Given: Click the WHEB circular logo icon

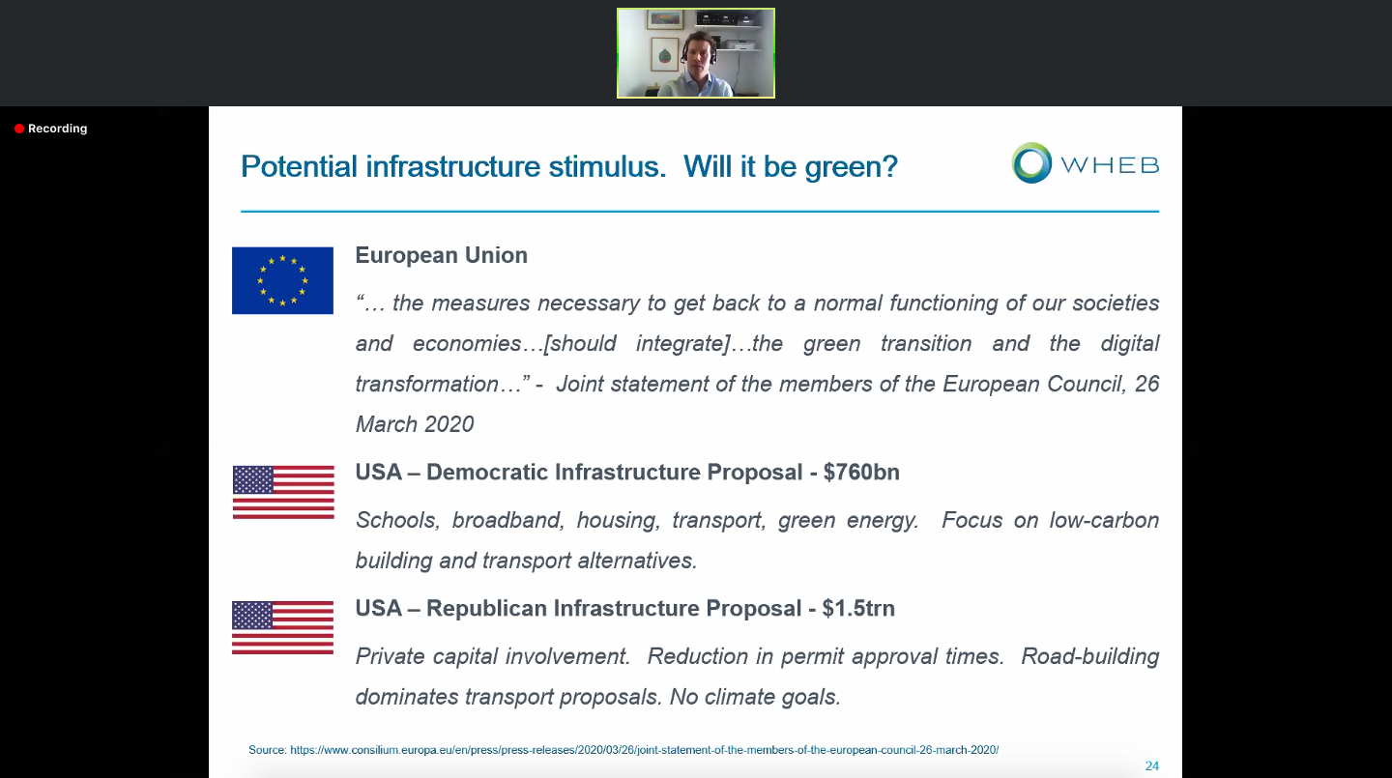Looking at the screenshot, I should coord(1031,163).
